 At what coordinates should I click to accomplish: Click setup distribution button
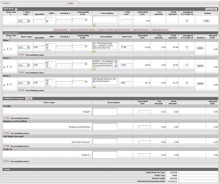(61, 30)
